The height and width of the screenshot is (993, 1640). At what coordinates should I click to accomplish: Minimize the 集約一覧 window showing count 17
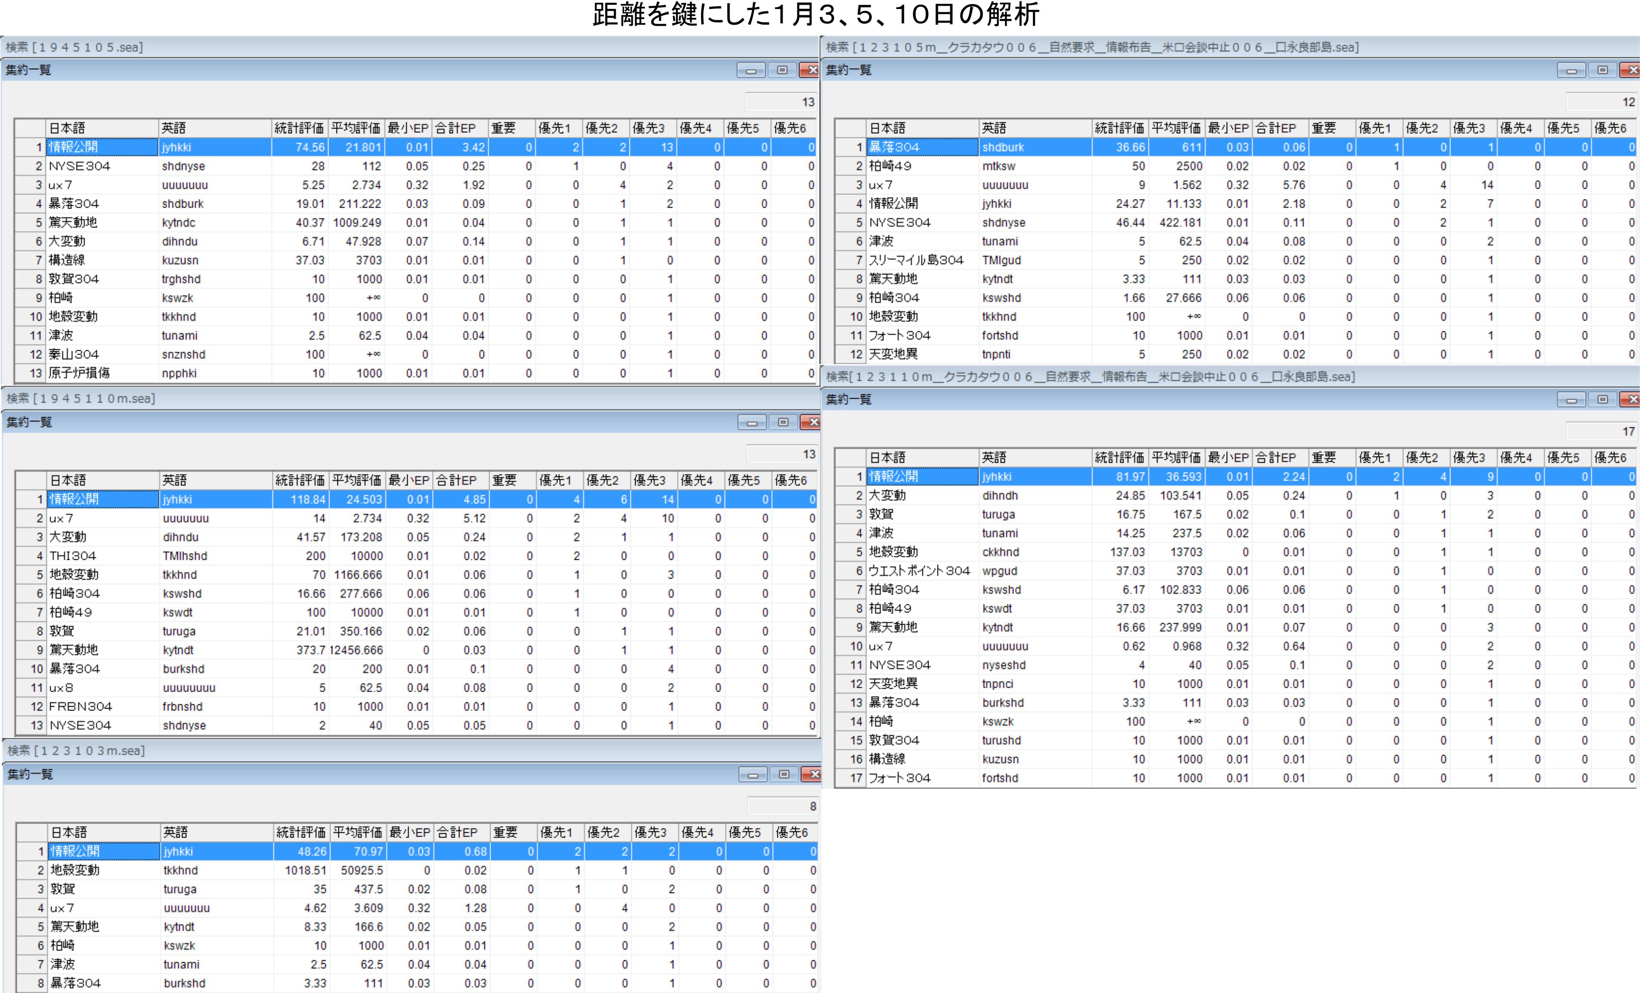[x=1571, y=399]
